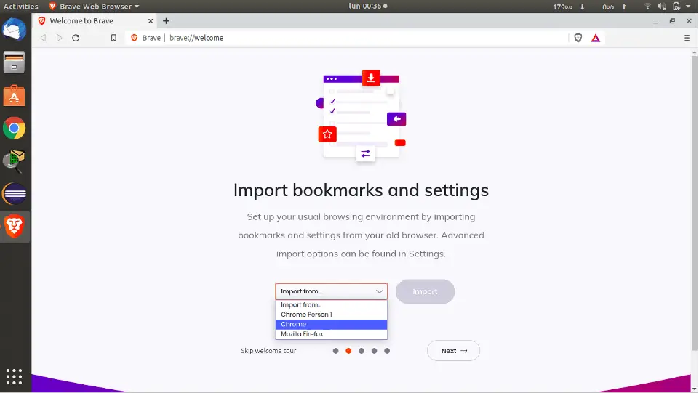Choose the 'Import from...' placeholder option
The height and width of the screenshot is (393, 699).
331,305
